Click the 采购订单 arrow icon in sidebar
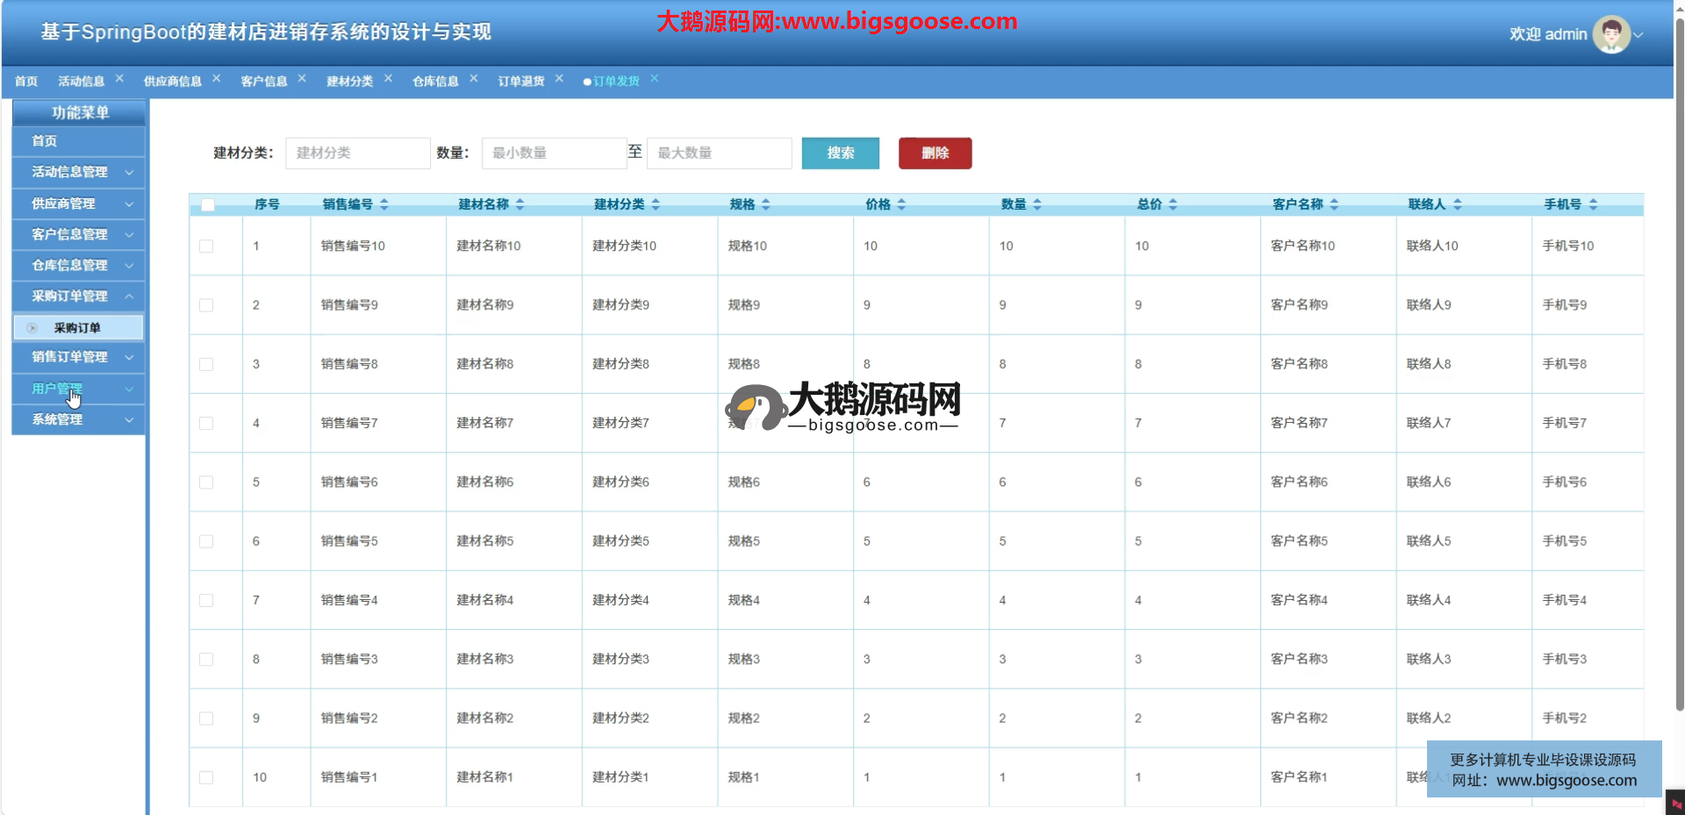1685x815 pixels. [32, 328]
